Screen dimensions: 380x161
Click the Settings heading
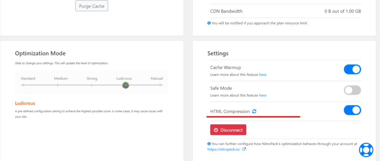[218, 53]
